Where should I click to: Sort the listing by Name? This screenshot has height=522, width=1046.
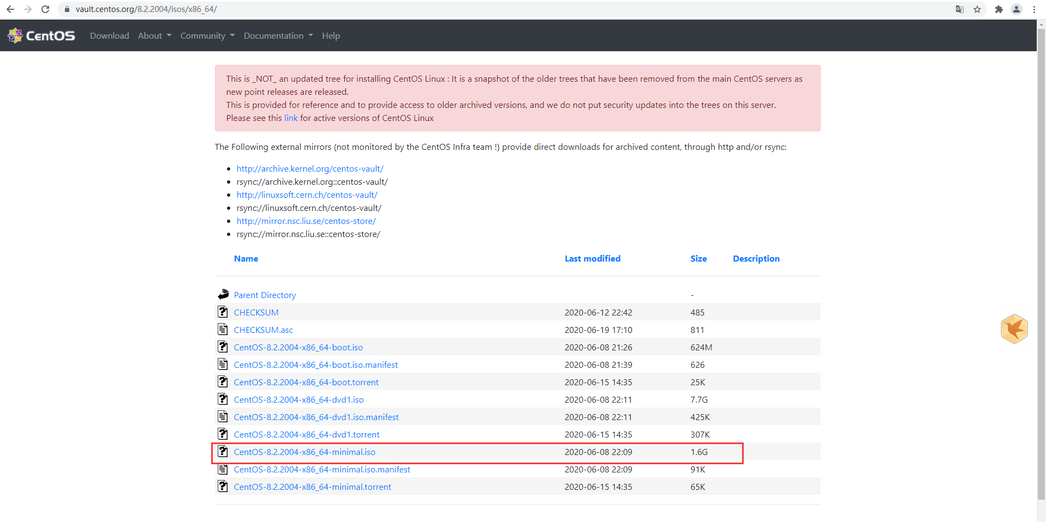pyautogui.click(x=246, y=258)
